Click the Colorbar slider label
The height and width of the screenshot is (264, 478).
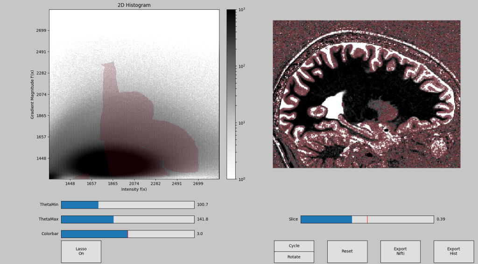(50, 234)
